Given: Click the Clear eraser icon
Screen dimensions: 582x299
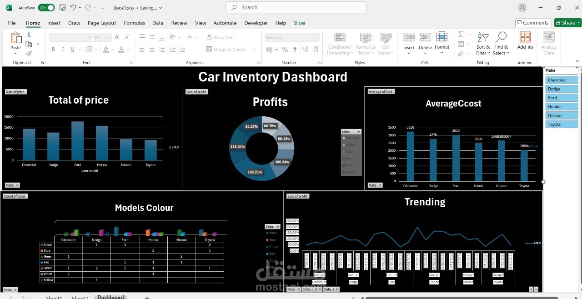Looking at the screenshot, I should (461, 54).
